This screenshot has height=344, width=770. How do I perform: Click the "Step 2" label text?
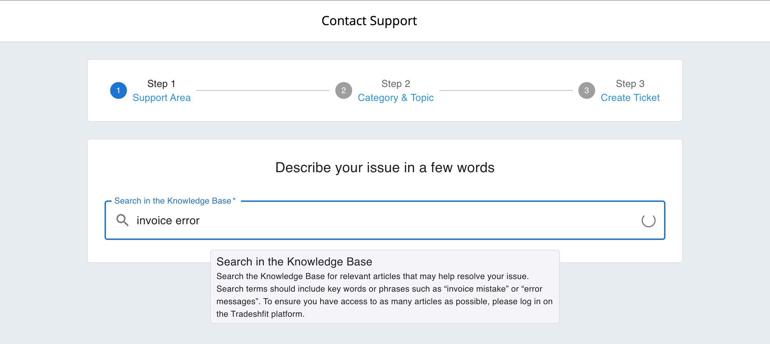(x=395, y=84)
